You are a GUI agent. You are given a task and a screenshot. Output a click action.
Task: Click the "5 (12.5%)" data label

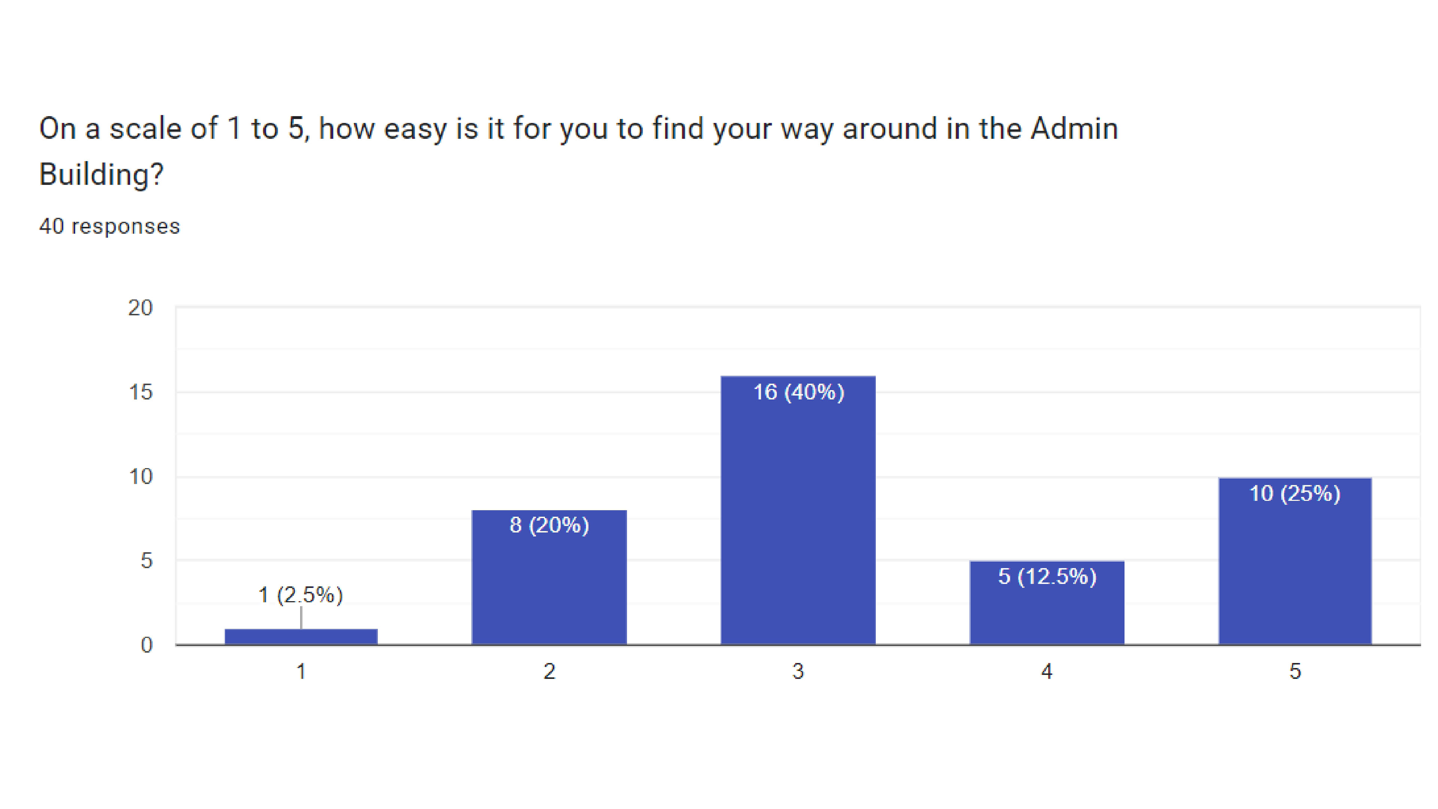(x=1047, y=576)
